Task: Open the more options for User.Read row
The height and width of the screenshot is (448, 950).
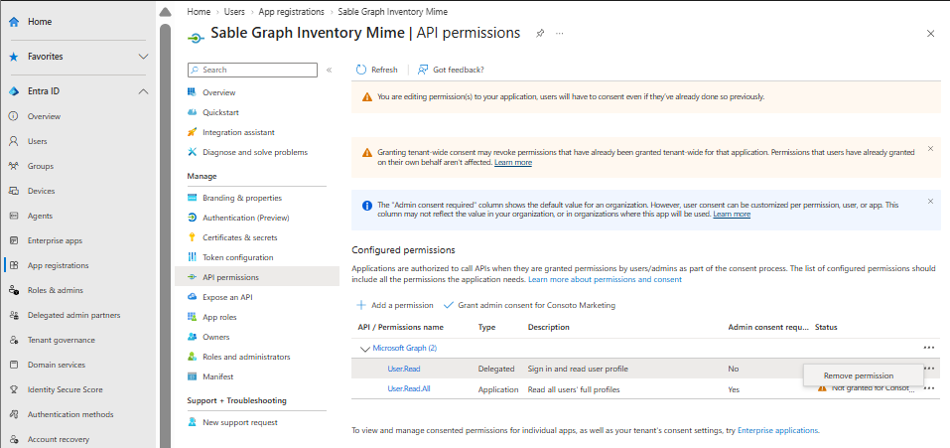Action: point(930,368)
